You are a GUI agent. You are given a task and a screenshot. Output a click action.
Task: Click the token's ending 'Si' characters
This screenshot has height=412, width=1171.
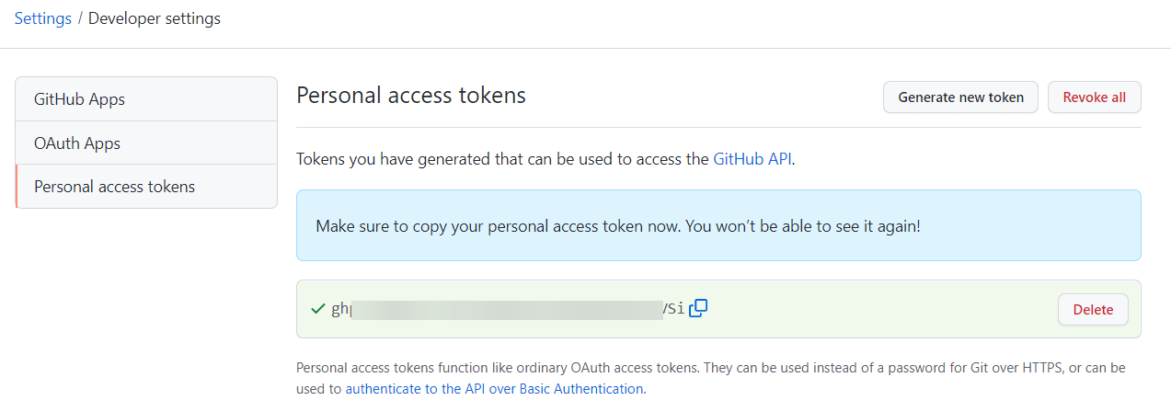click(x=675, y=309)
